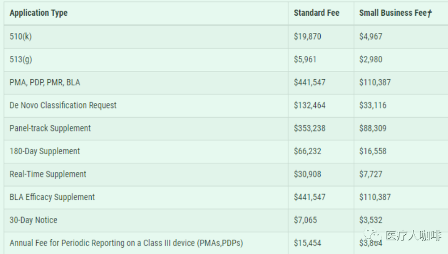This screenshot has width=448, height=254.
Task: Click the Real-Time Supplement row label
Action: pos(48,174)
